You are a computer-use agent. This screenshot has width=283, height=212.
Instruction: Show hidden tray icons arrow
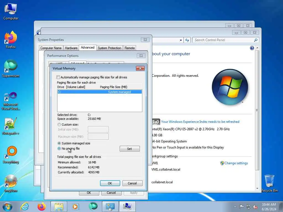click(235, 207)
